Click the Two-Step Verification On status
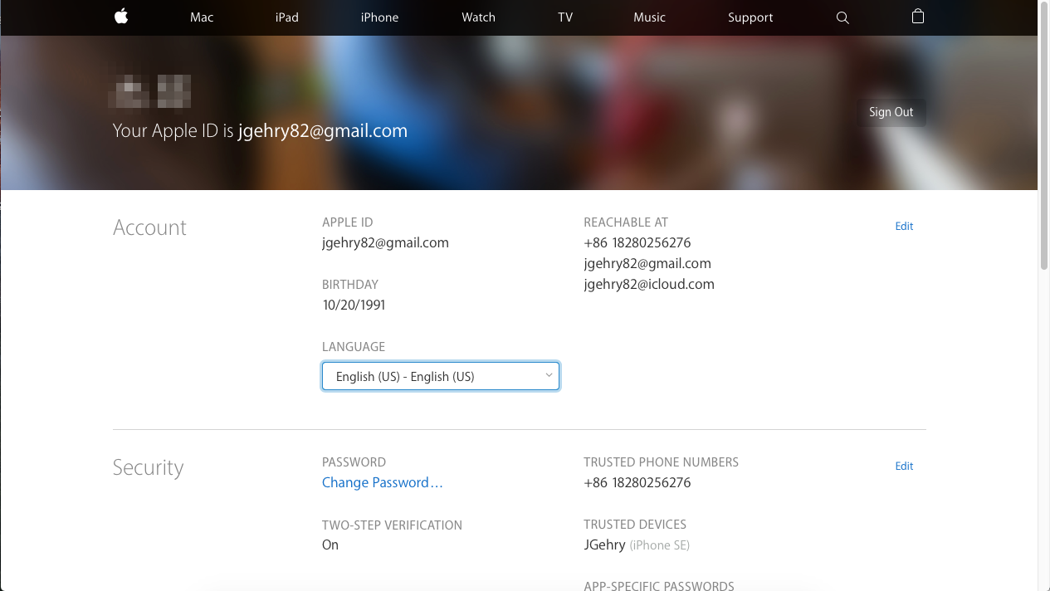The height and width of the screenshot is (591, 1050). [330, 545]
